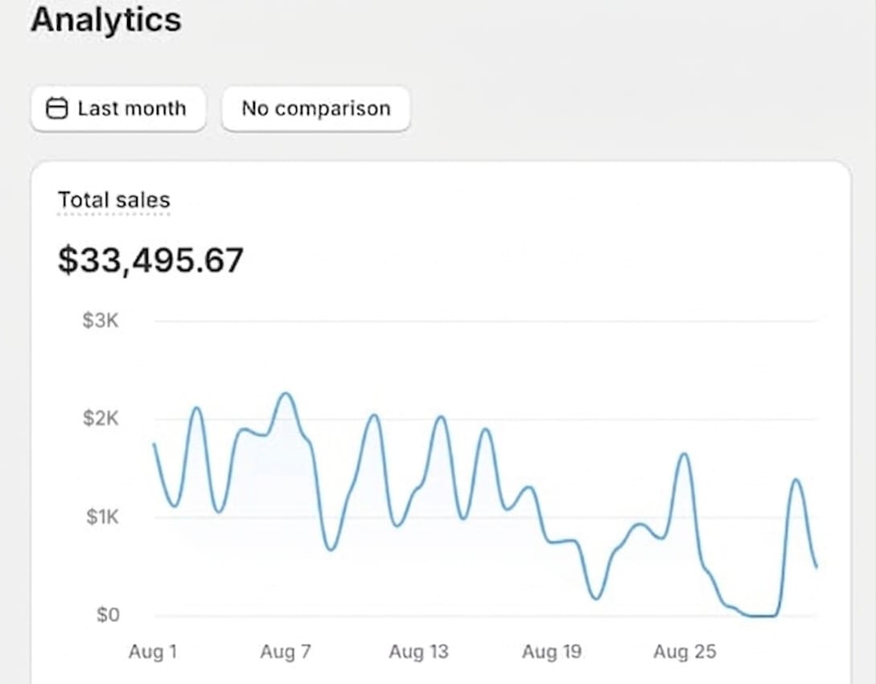Click the calendar icon in Last month button

pos(56,109)
